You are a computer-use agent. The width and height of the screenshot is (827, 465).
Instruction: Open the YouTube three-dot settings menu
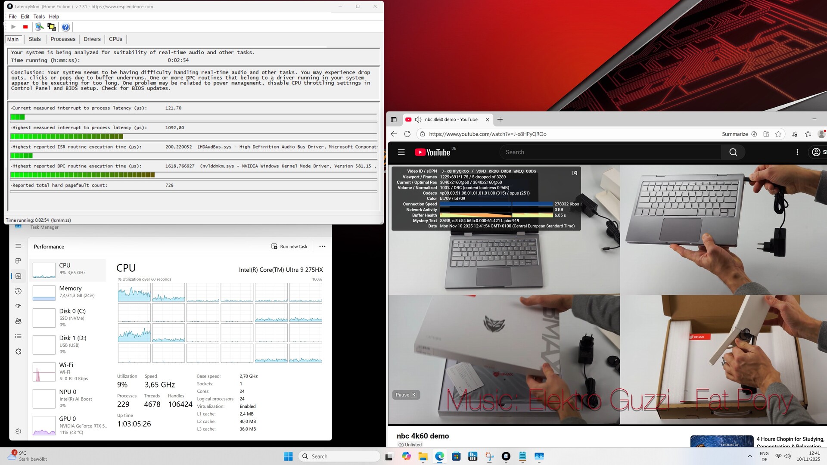click(x=797, y=152)
